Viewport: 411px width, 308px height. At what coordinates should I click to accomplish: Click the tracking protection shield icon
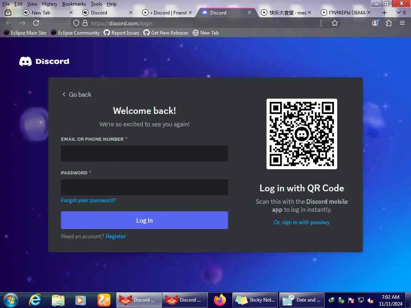click(76, 23)
